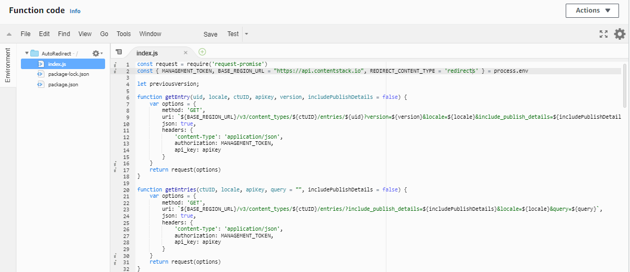Click "method: 'GET'," on line 8
The width and height of the screenshot is (630, 272).
pos(184,110)
